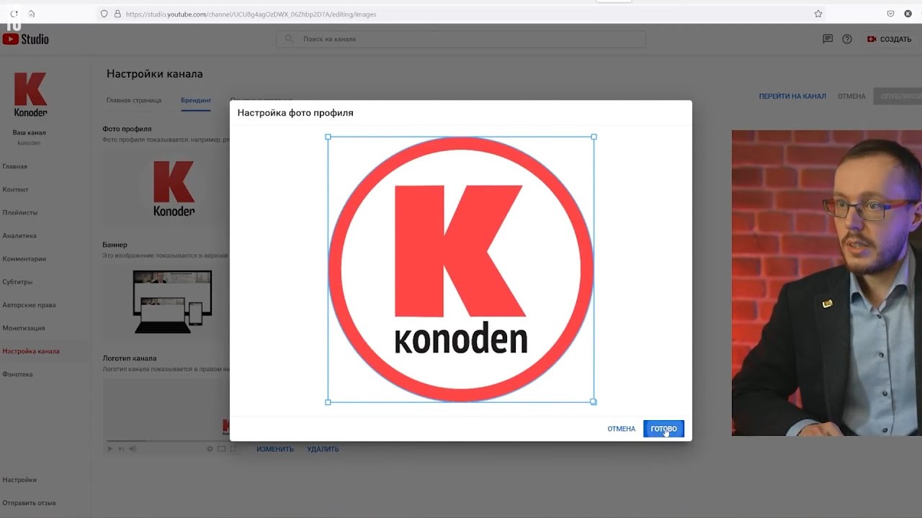Click the Настройки канала heading
Screen dimensions: 922x518
click(x=155, y=73)
